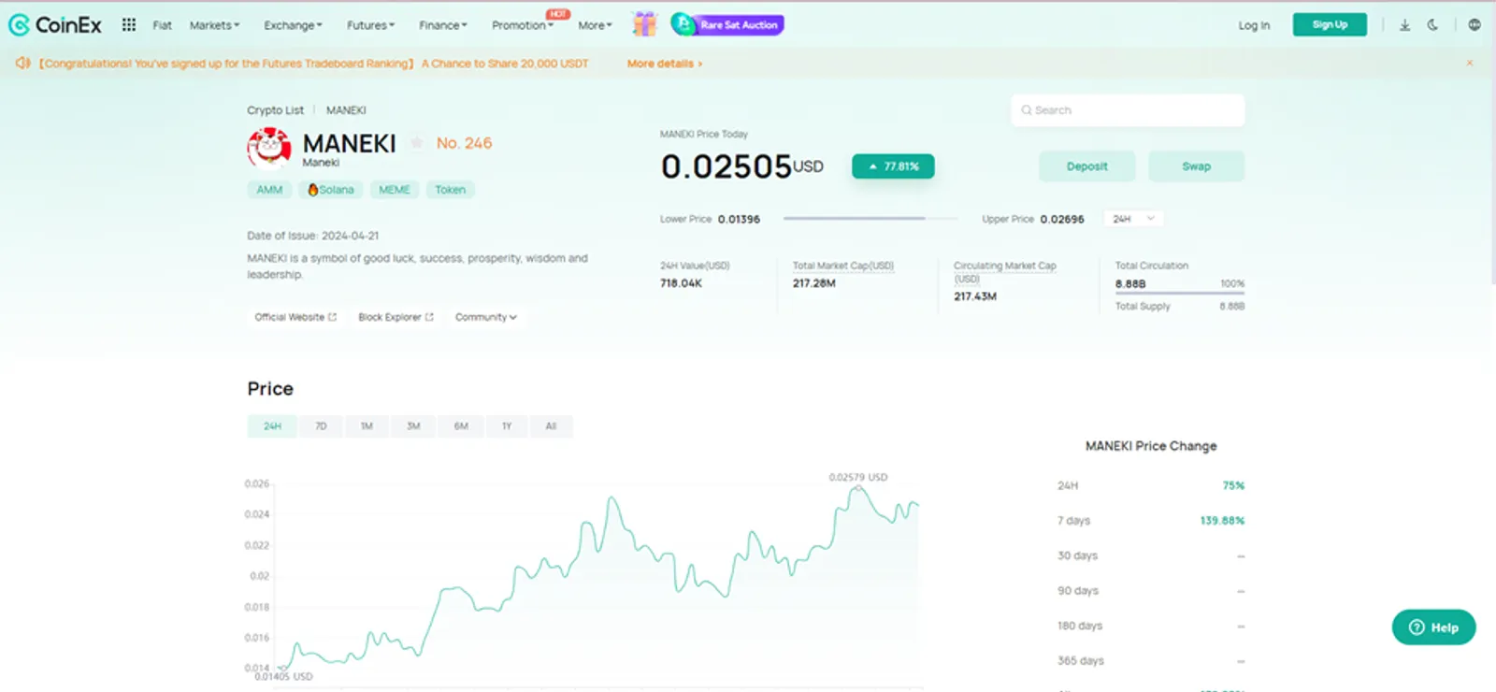Open the Markets dropdown menu
This screenshot has height=692, width=1496.
click(215, 25)
